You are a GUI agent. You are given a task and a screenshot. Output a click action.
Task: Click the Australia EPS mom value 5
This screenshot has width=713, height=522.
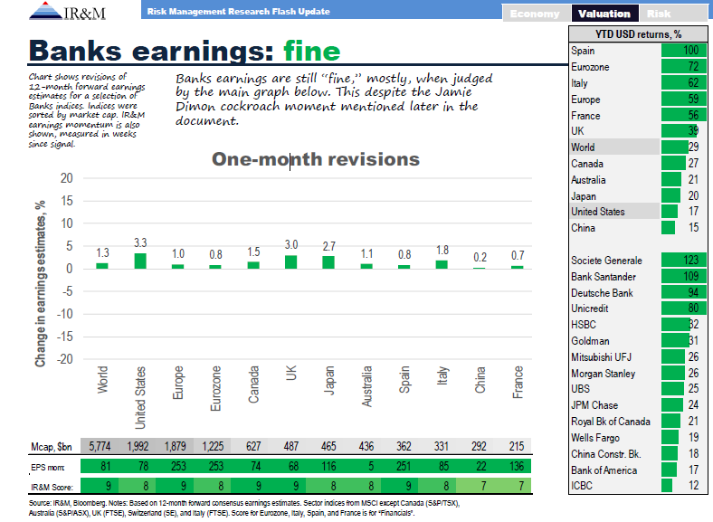click(372, 467)
